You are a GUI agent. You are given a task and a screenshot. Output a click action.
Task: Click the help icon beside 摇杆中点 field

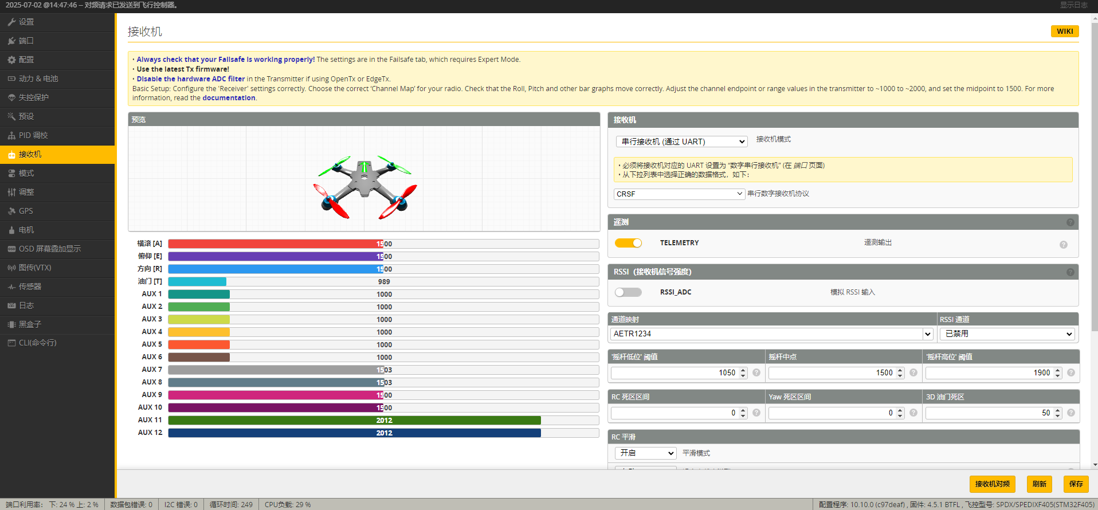click(x=913, y=373)
